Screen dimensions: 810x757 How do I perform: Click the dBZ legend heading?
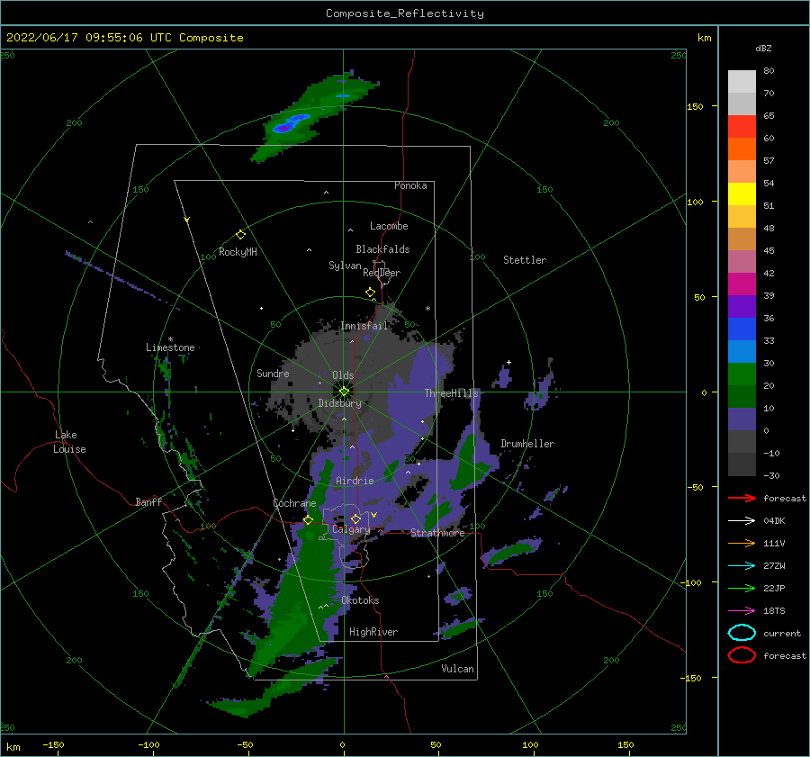point(763,49)
